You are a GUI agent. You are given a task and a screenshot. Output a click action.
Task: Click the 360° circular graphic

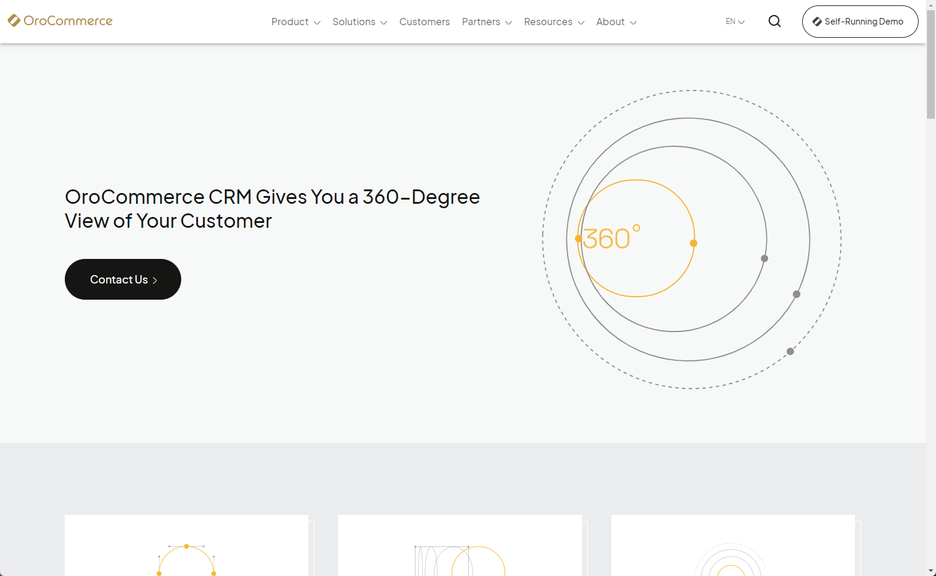tap(691, 239)
